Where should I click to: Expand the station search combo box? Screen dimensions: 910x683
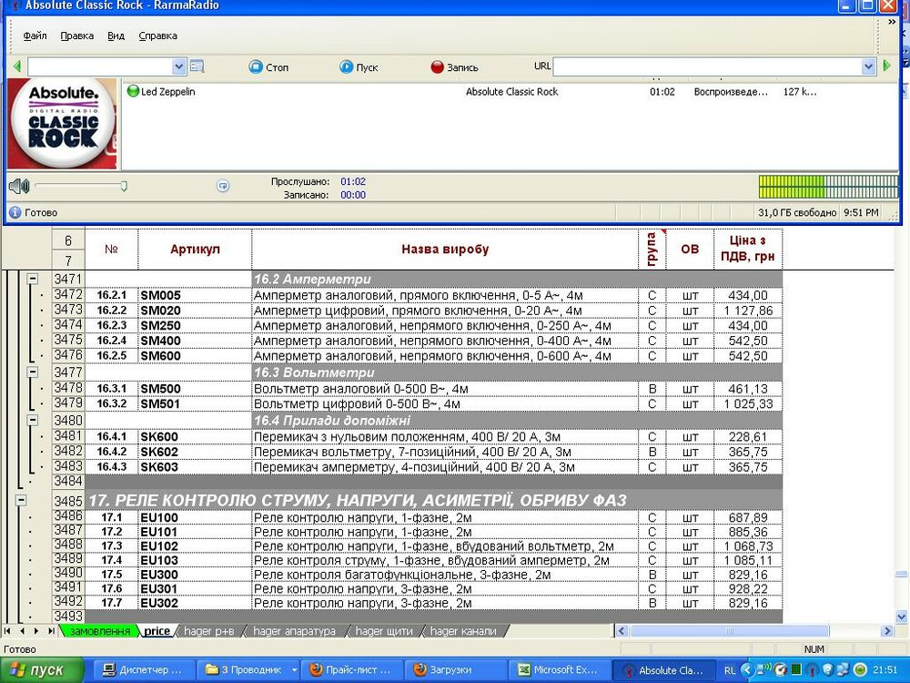point(179,66)
